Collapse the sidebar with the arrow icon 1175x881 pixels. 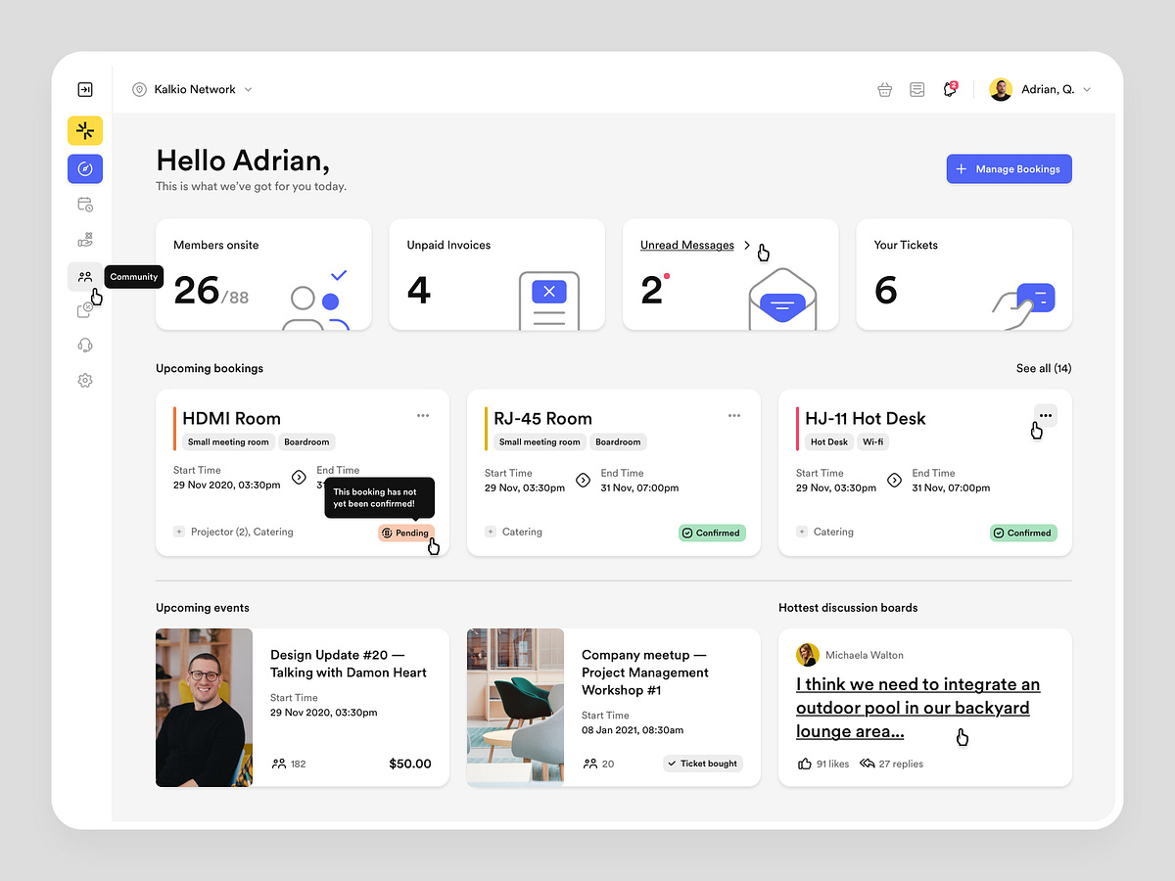click(85, 88)
